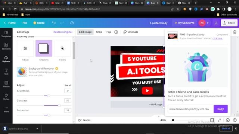239x134 pixels.
Task: Open the browser tab search dropdown
Action: pos(211,3)
